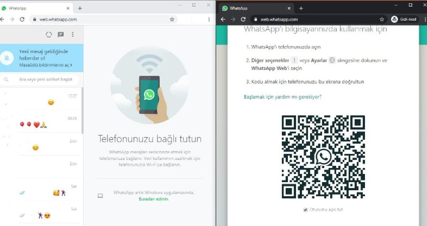Start a new chat with the message icon
The width and height of the screenshot is (427, 226).
click(x=60, y=34)
